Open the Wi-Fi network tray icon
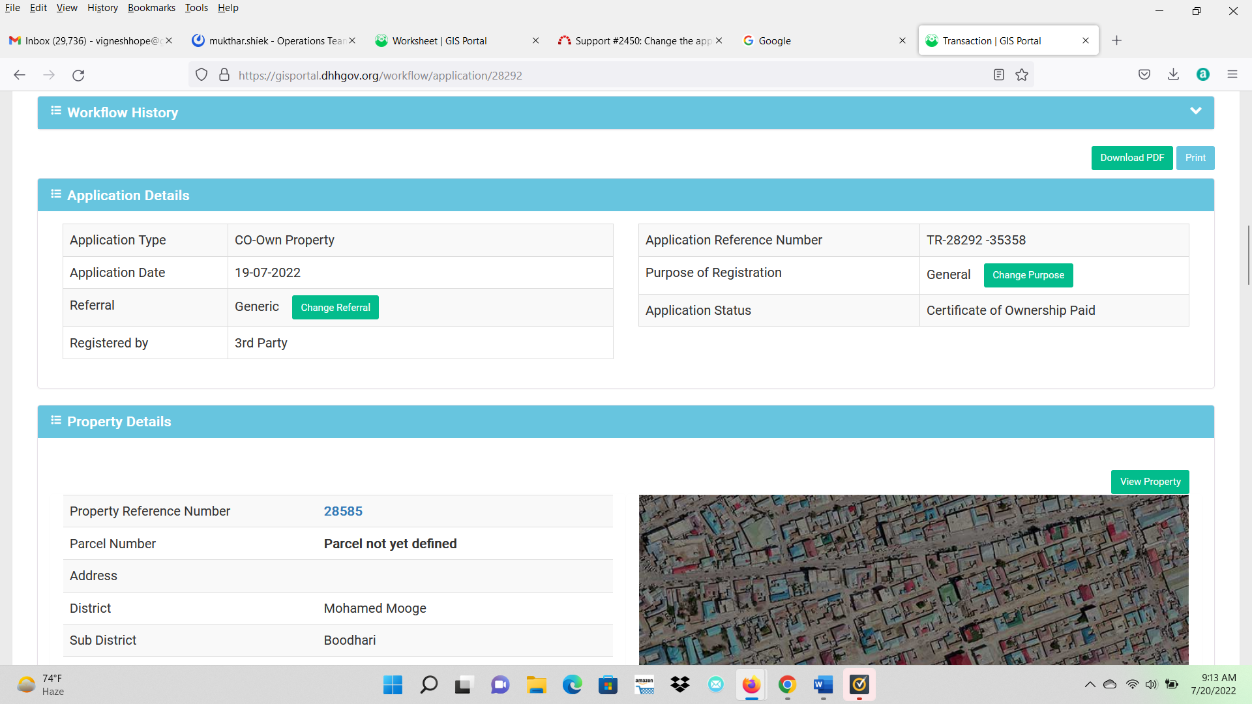The image size is (1252, 704). [1133, 684]
